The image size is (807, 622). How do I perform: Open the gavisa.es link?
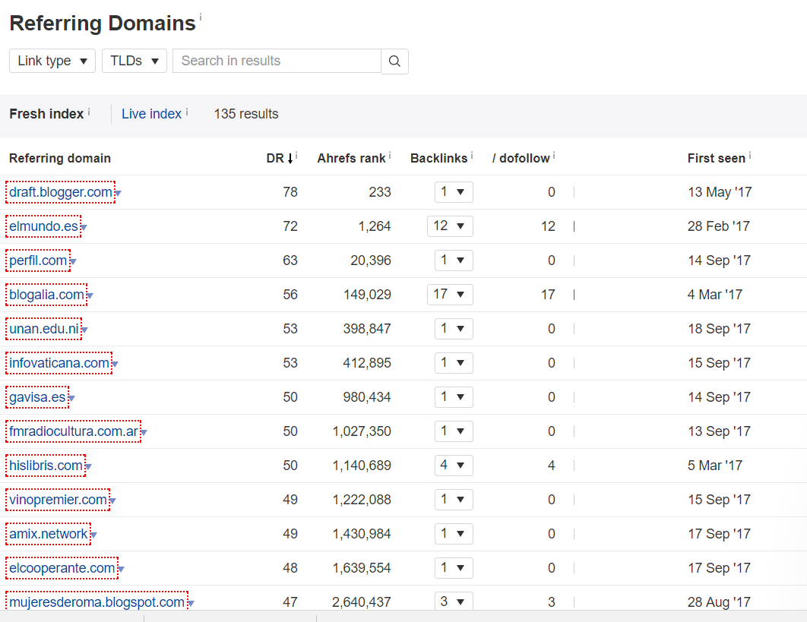click(37, 397)
